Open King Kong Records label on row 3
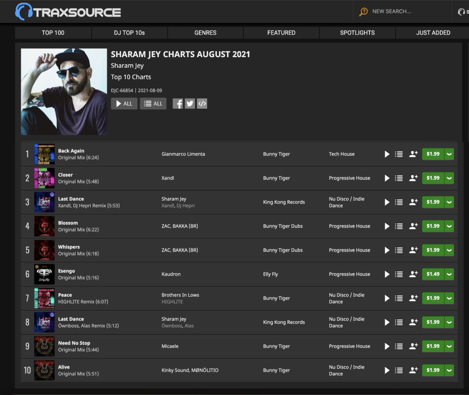Viewport: 469px width, 395px height. (x=284, y=202)
